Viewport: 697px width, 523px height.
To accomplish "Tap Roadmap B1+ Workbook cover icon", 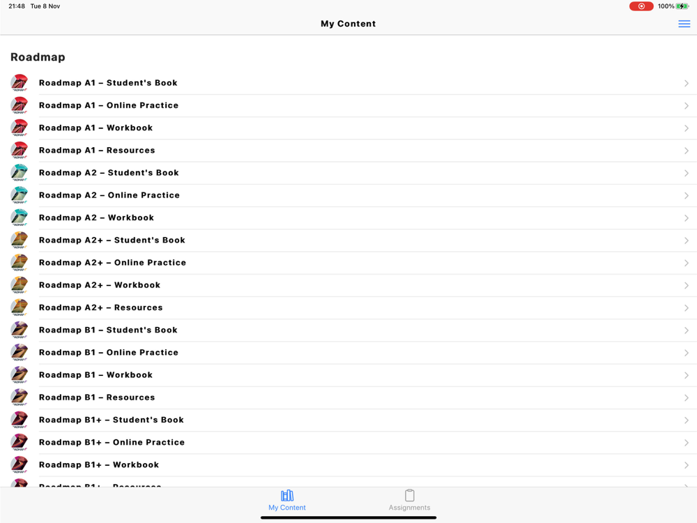I will coord(19,464).
